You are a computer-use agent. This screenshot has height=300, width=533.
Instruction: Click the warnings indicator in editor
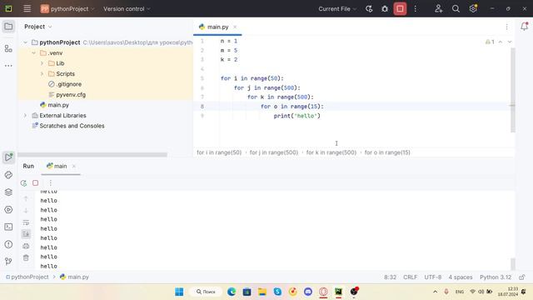point(490,42)
